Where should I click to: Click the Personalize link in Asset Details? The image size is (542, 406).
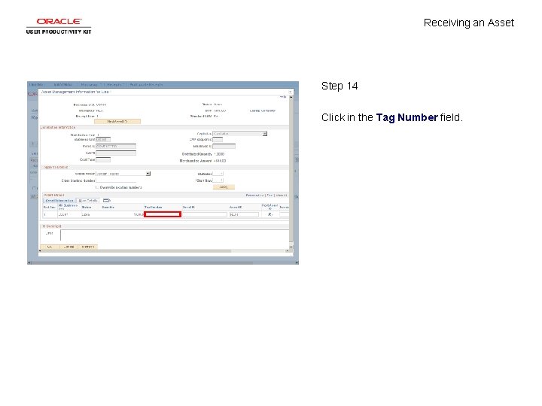(254, 195)
